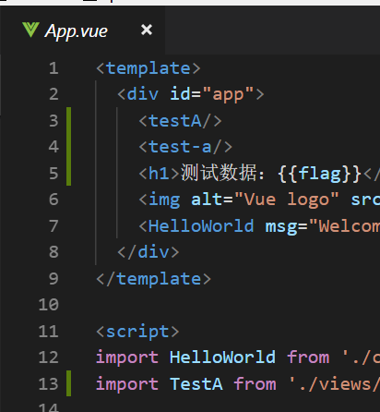Click line number 13 in gutter

pos(49,384)
